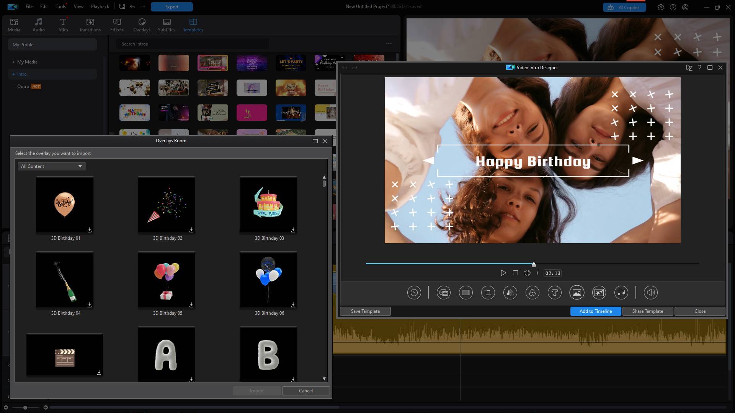The height and width of the screenshot is (413, 735).
Task: Mute the preview volume speaker
Action: [527, 273]
